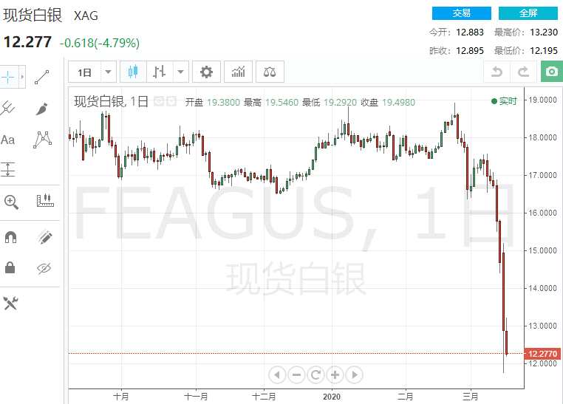Open the zoom-in magnifier tool
Image resolution: width=563 pixels, height=404 pixels.
tap(11, 202)
